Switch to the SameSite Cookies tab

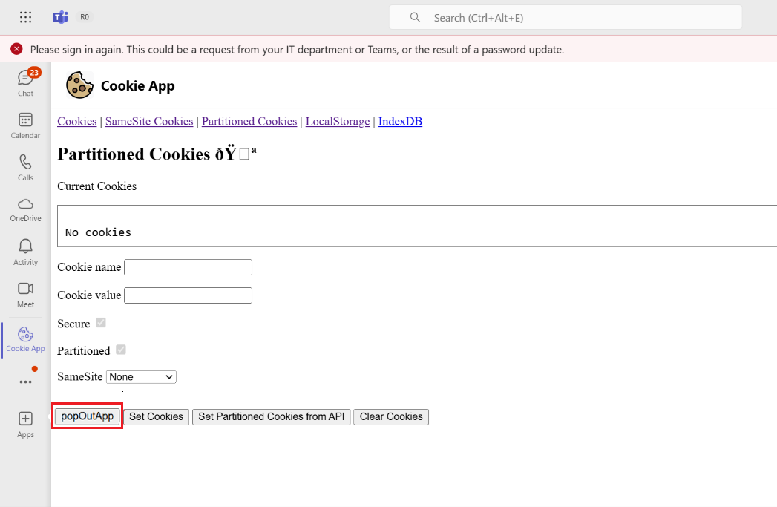point(148,121)
